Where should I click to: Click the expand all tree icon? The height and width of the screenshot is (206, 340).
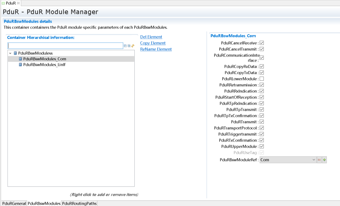pyautogui.click(x=129, y=46)
